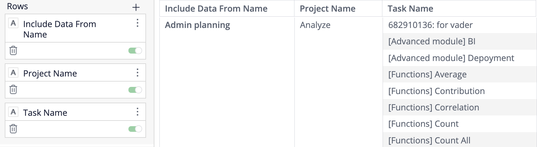Click the Task Name column header

410,9
